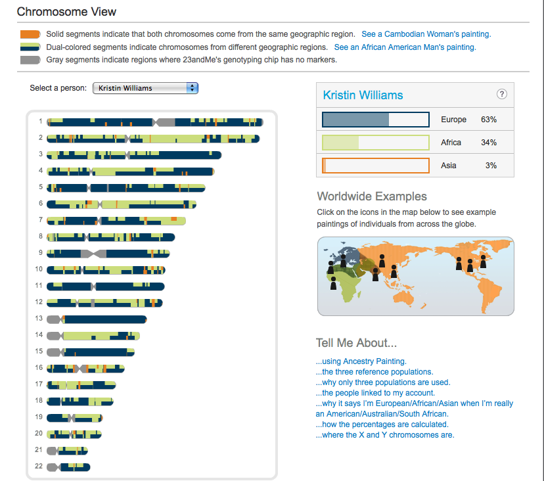Open '...using Ancestry Painting' help link
This screenshot has height=481, width=544.
pos(361,361)
